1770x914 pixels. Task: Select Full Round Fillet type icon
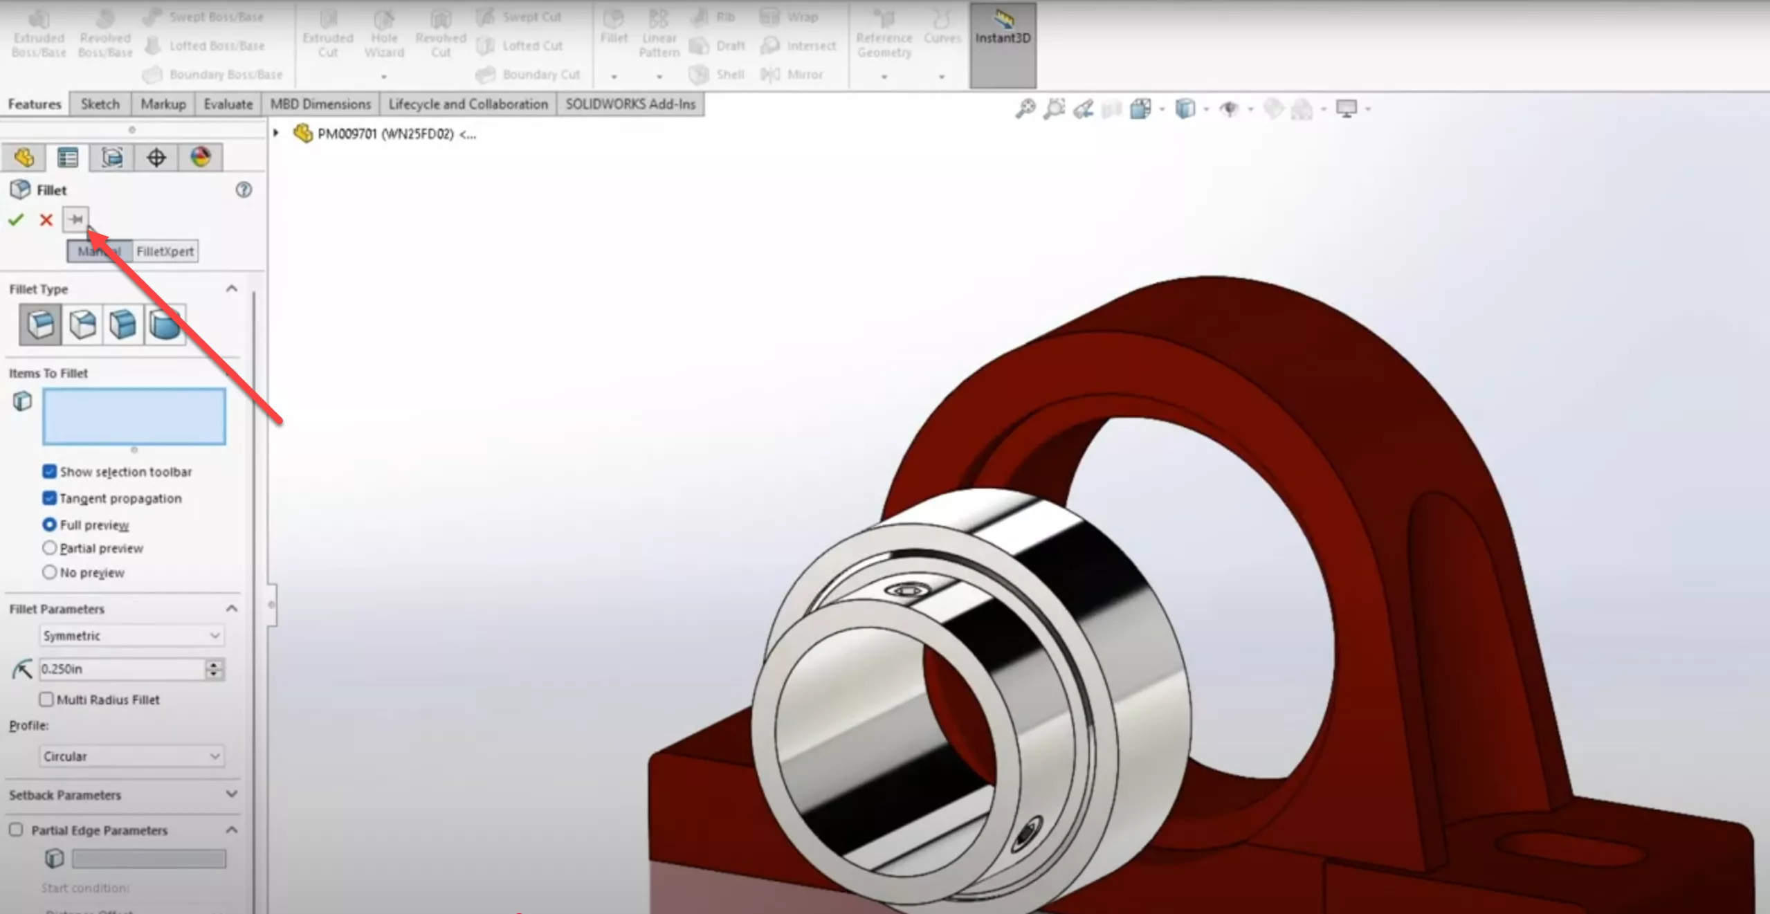pyautogui.click(x=165, y=324)
